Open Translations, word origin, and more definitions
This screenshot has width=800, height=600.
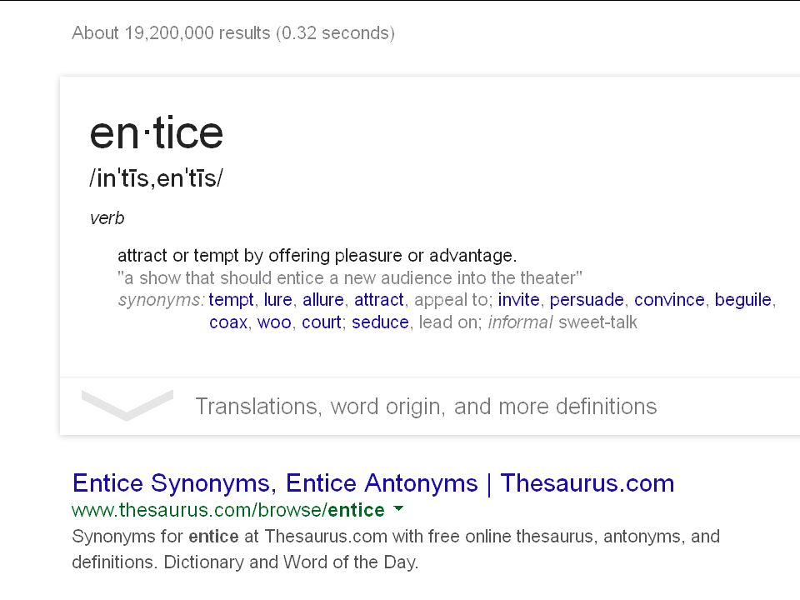426,407
